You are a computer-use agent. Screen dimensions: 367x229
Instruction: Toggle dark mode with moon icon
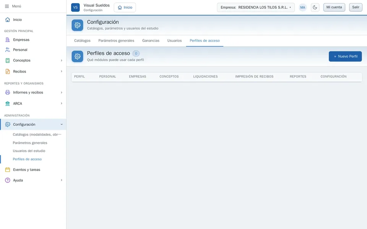pos(315,8)
